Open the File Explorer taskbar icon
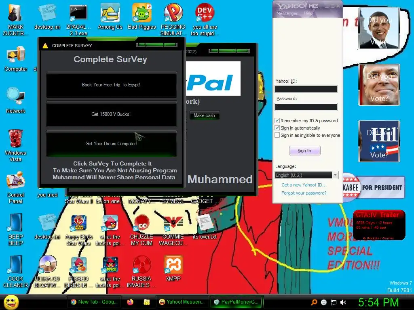The height and width of the screenshot is (310, 414). (146, 302)
